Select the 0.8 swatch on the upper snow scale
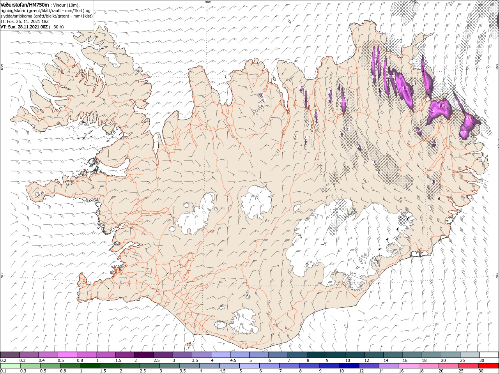 tap(87, 355)
